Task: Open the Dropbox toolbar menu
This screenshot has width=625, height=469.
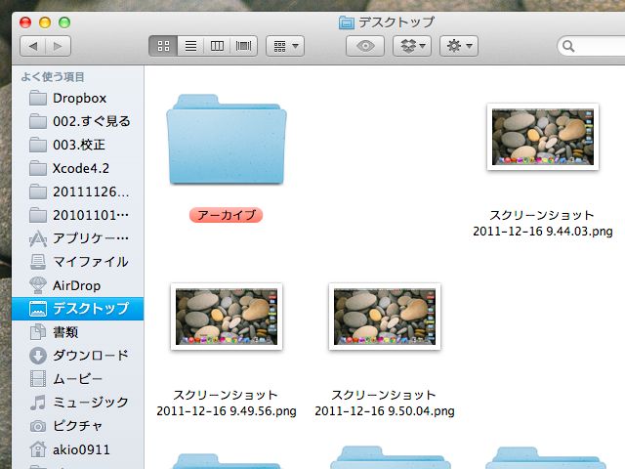Action: 412,46
